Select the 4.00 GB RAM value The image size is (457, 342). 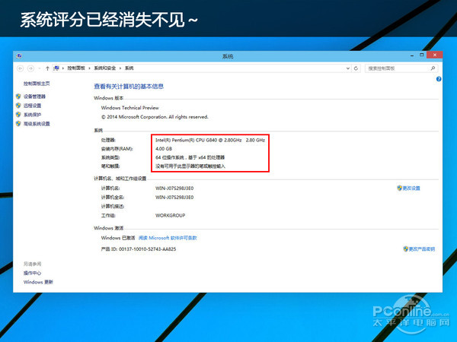164,149
